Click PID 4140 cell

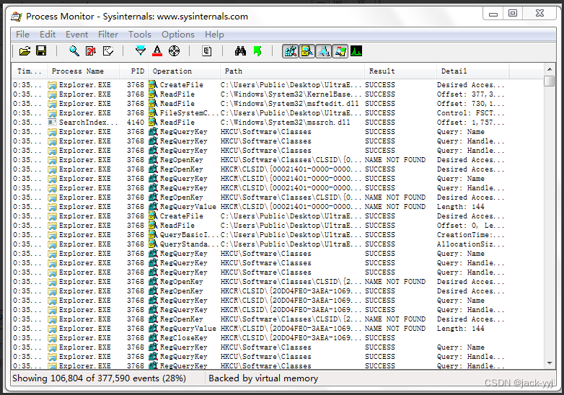(136, 123)
